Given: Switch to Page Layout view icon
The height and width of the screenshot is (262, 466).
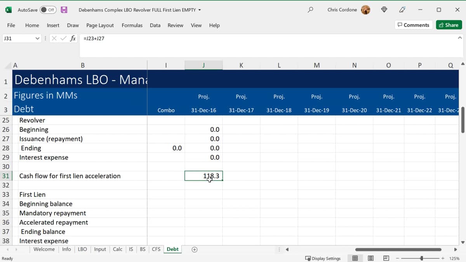Looking at the screenshot, I should click(370, 258).
